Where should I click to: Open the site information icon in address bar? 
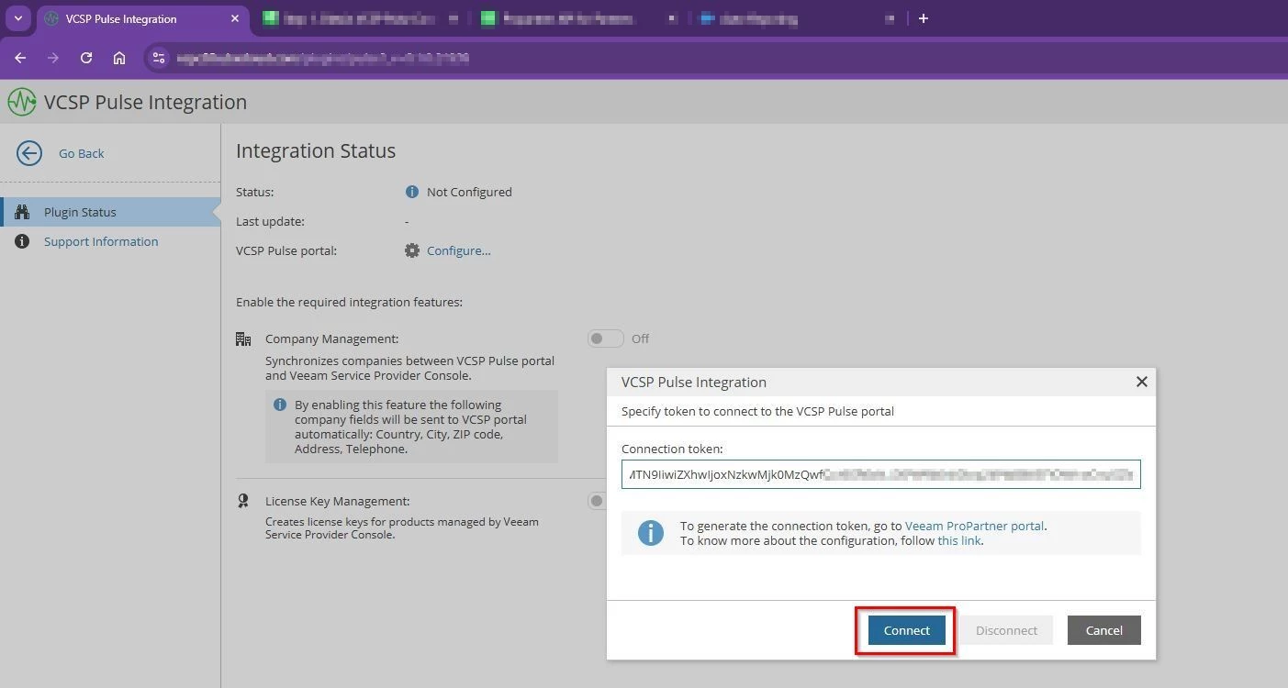coord(159,58)
